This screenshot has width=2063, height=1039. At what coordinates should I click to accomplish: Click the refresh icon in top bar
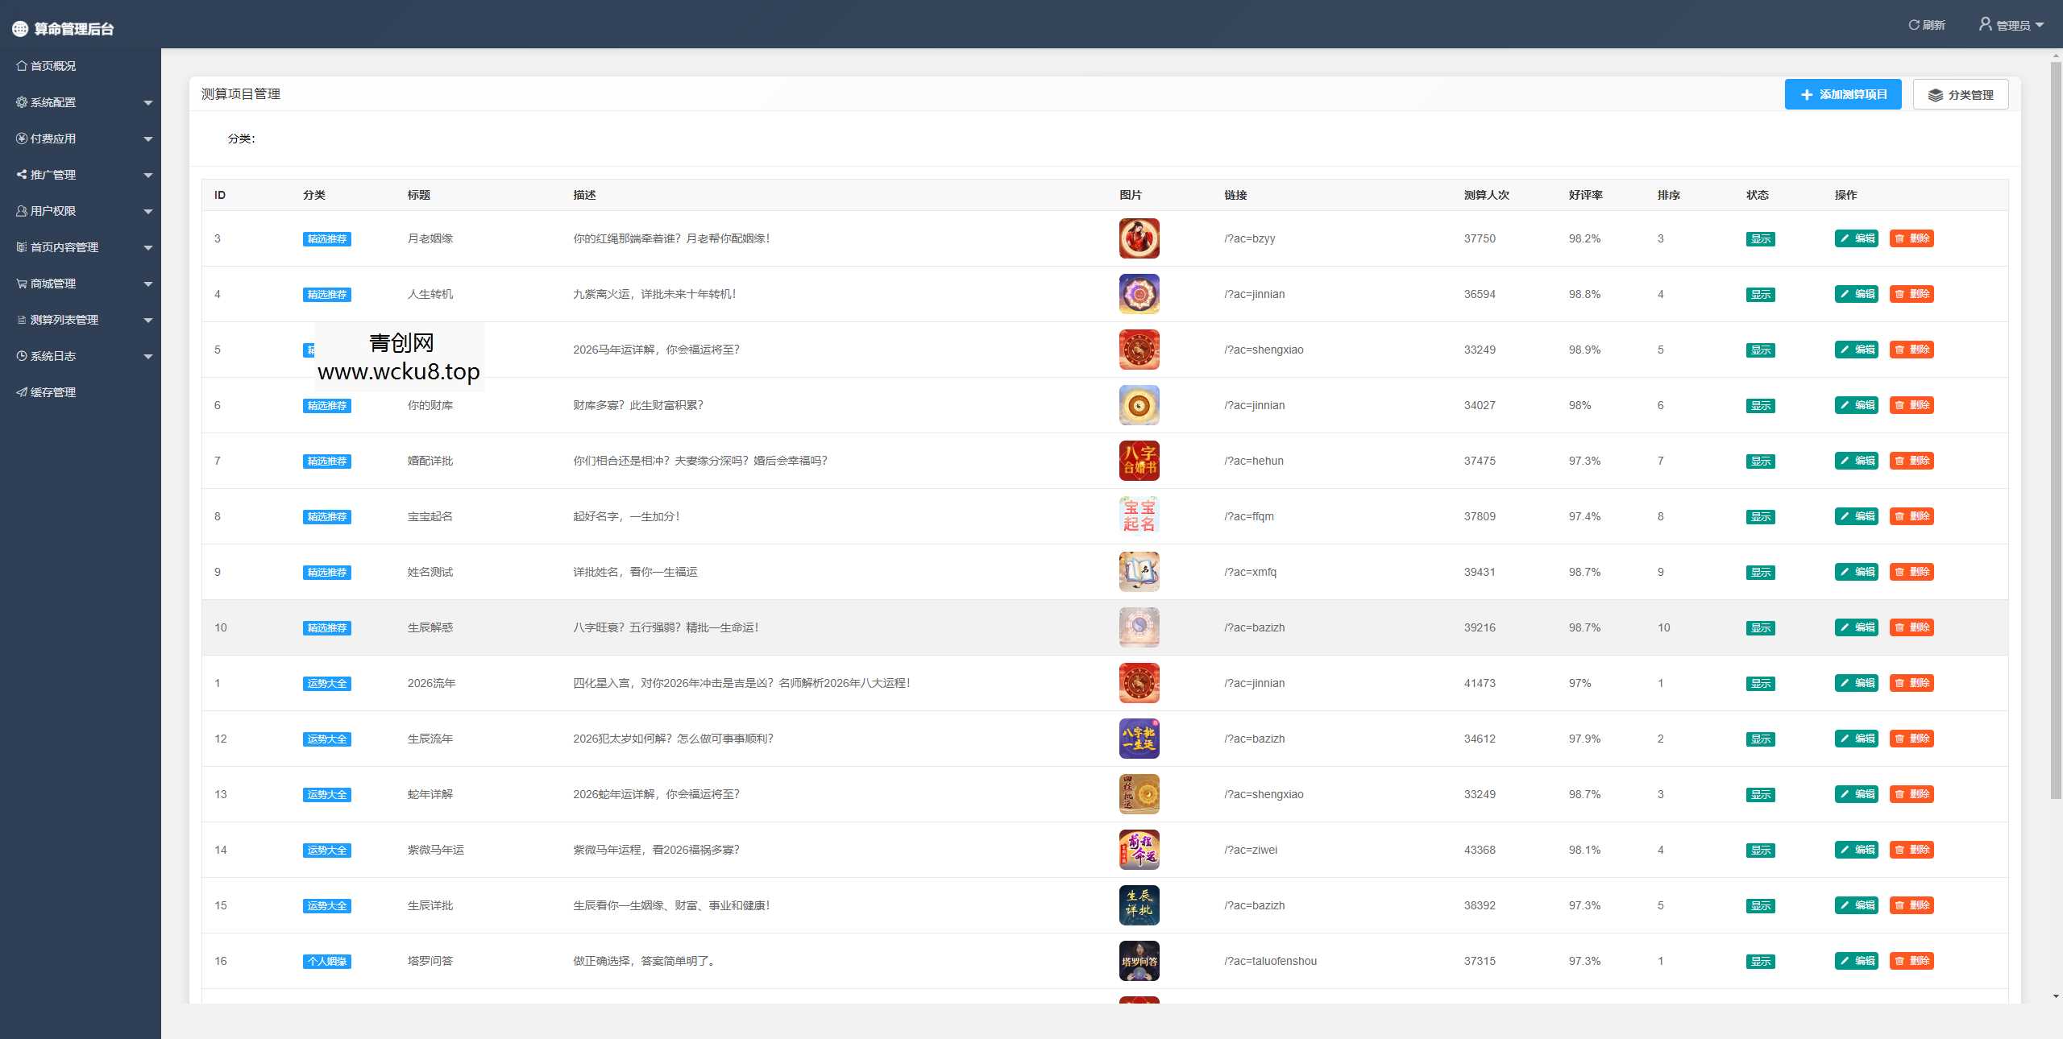1914,25
